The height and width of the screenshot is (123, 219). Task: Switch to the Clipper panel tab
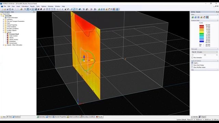click(202, 117)
